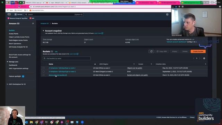This screenshot has width=222, height=125.
Task: Open Multi-Region Access Points
Action: click(x=18, y=40)
